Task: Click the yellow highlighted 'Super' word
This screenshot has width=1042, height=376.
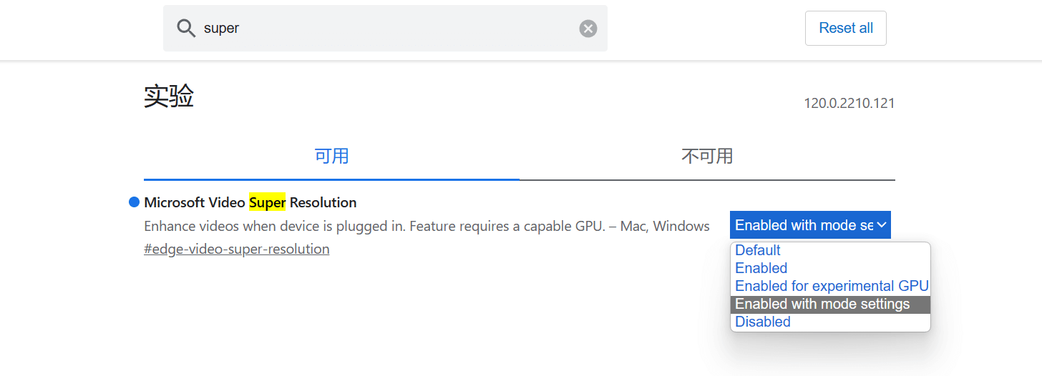Action: [267, 202]
